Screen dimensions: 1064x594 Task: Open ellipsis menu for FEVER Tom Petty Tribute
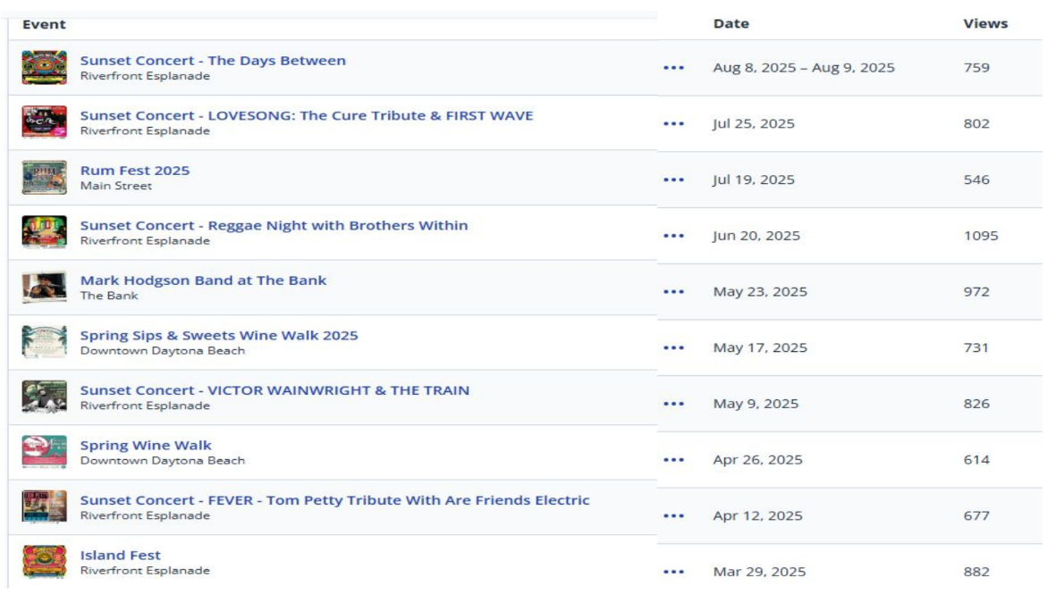click(674, 515)
